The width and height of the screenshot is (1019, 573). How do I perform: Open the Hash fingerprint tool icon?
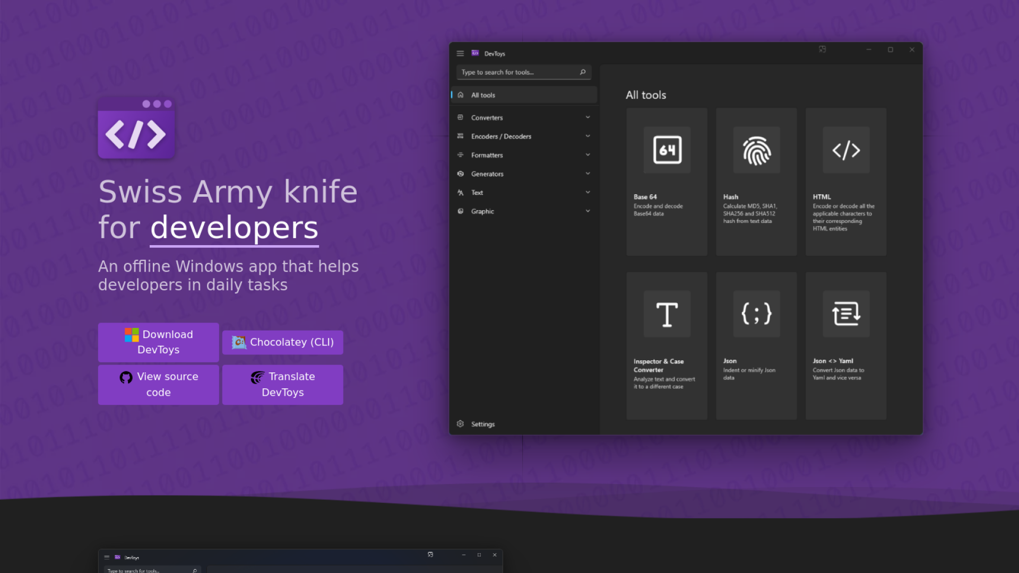tap(756, 150)
